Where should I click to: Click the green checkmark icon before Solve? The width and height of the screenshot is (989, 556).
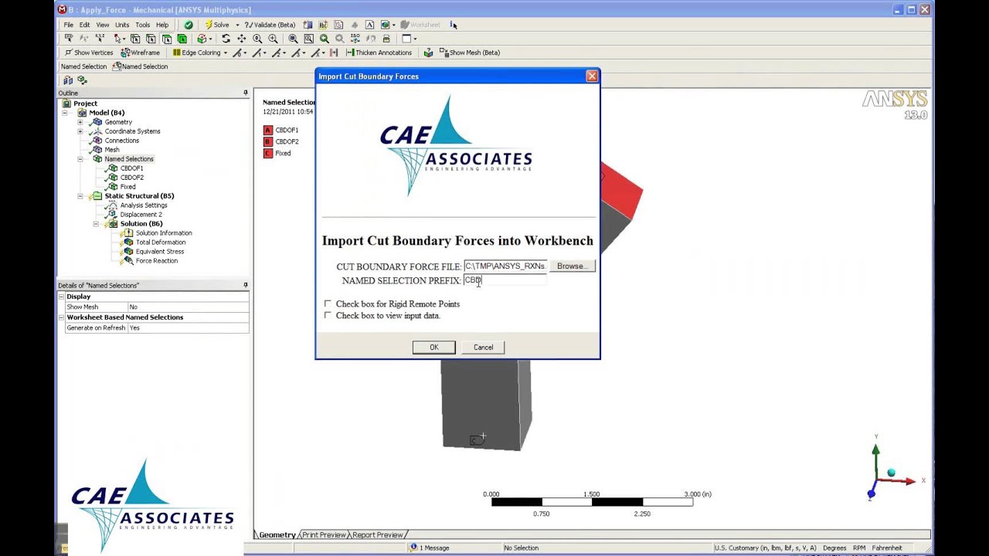[x=189, y=25]
